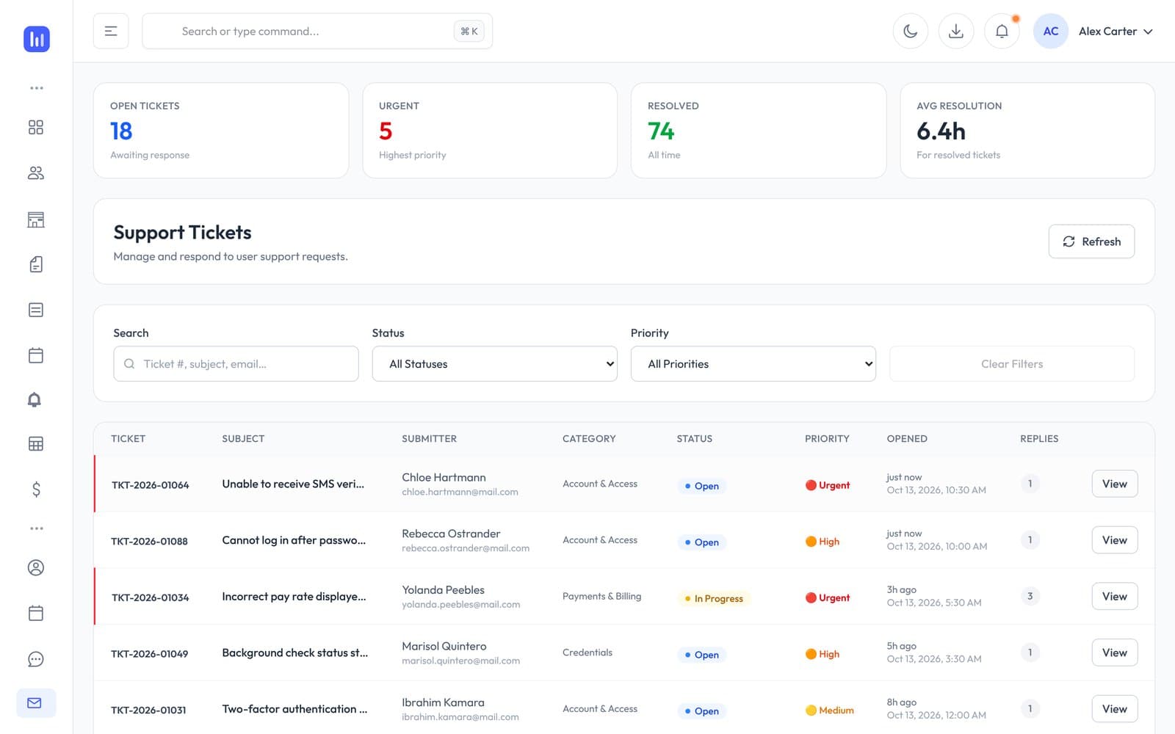Click the SUBJECT column header
The image size is (1175, 734).
coord(243,439)
